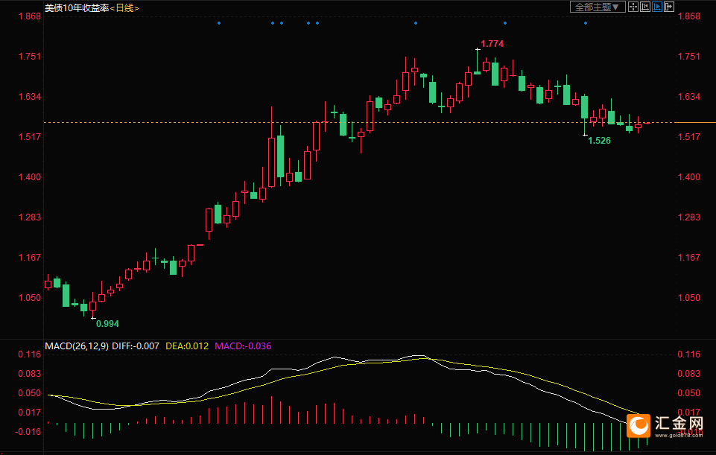Click the blue event dot right of 1.774
Image resolution: width=716 pixels, height=455 pixels.
click(505, 23)
